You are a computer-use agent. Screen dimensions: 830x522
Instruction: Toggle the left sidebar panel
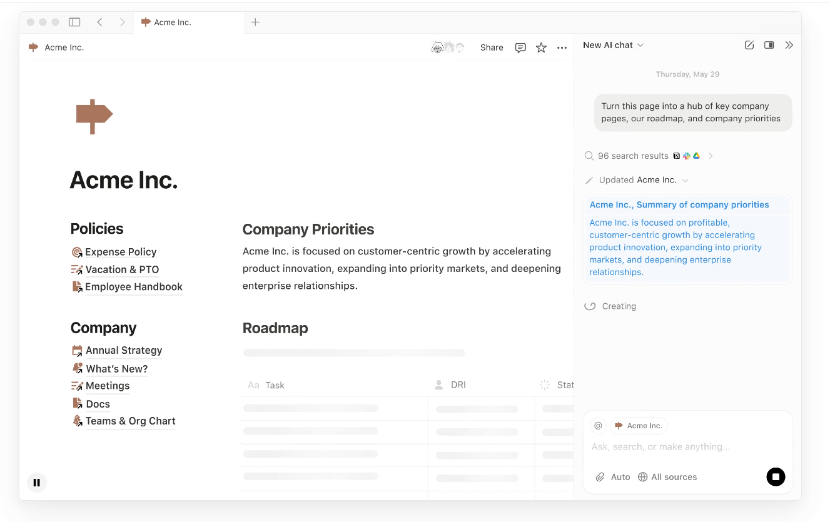click(74, 22)
